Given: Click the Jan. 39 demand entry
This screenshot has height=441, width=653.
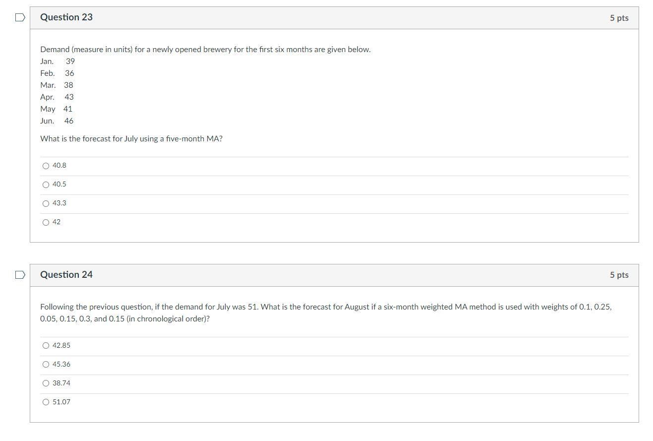Looking at the screenshot, I should 57,61.
